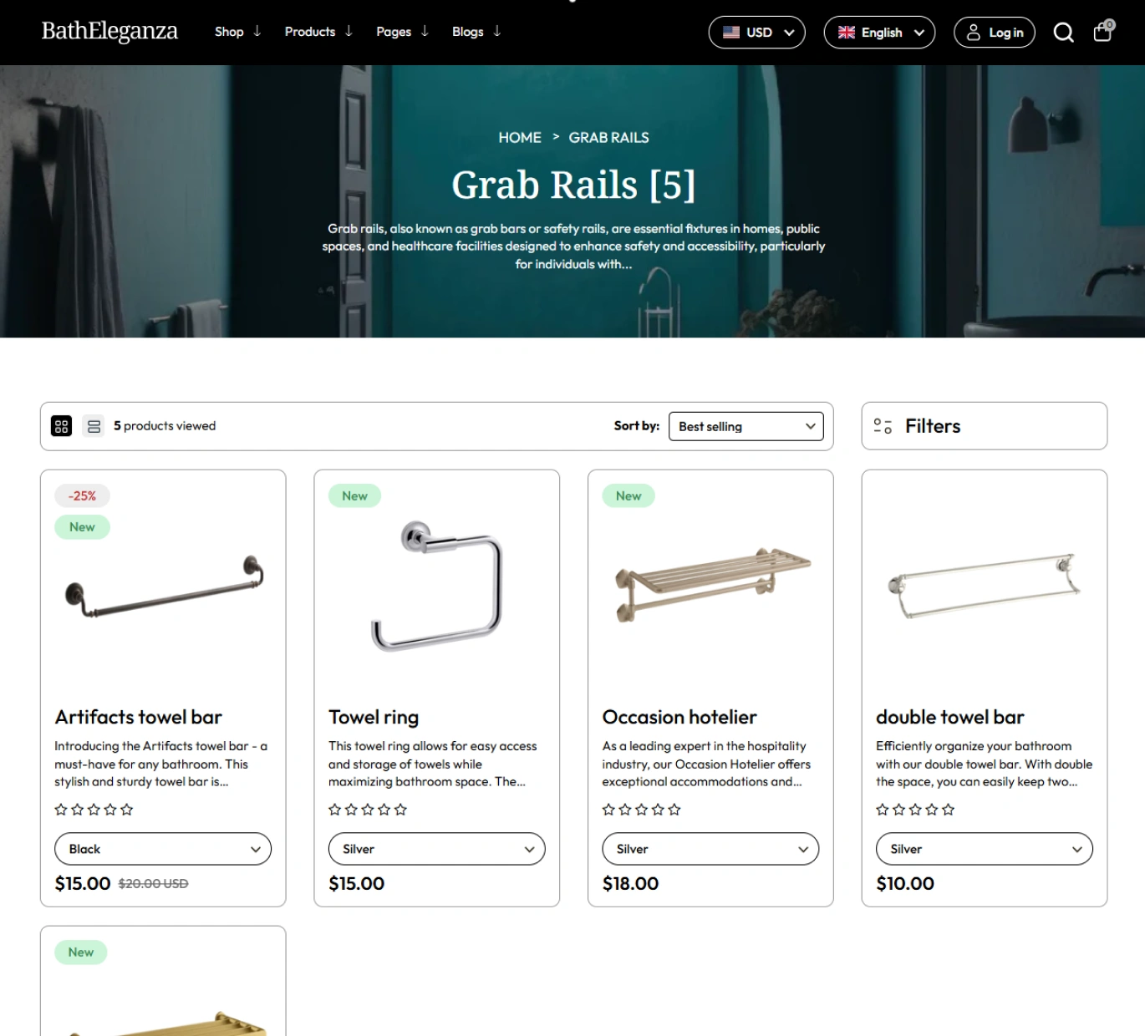
Task: Click the user icon beside Log in
Action: point(973,33)
